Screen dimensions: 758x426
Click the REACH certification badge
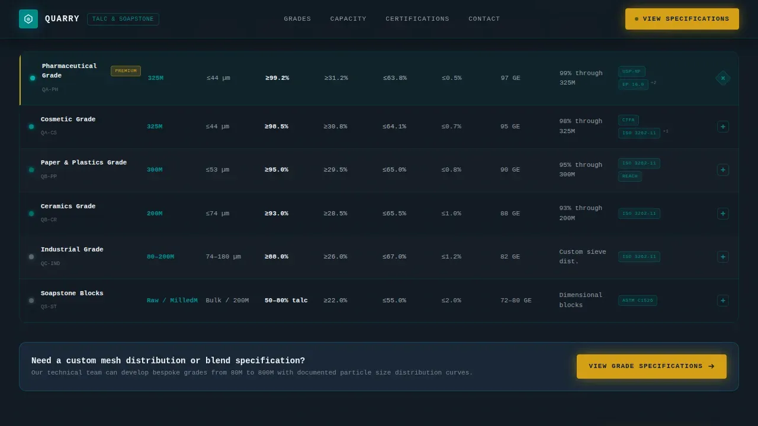[630, 176]
